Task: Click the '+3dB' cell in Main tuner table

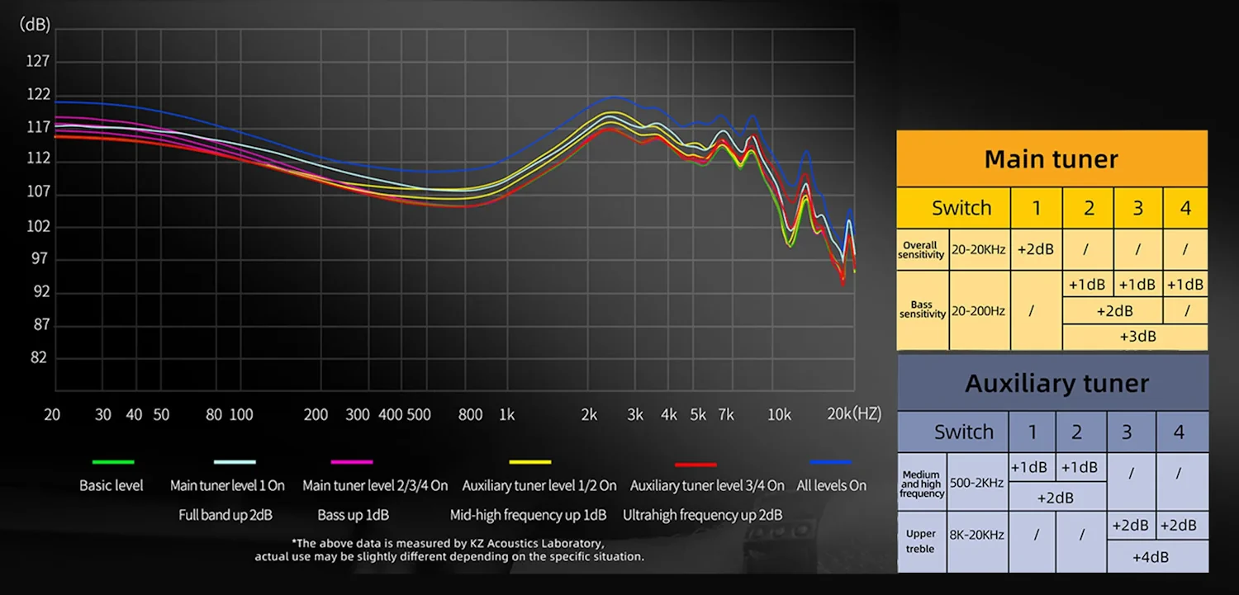Action: tap(1137, 337)
